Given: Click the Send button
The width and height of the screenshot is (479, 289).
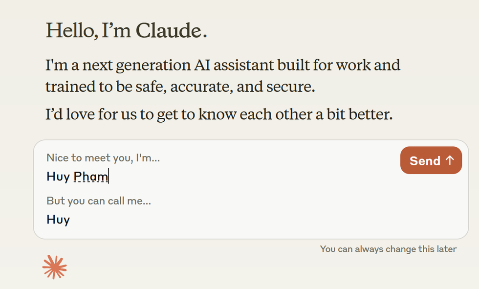Looking at the screenshot, I should 431,160.
